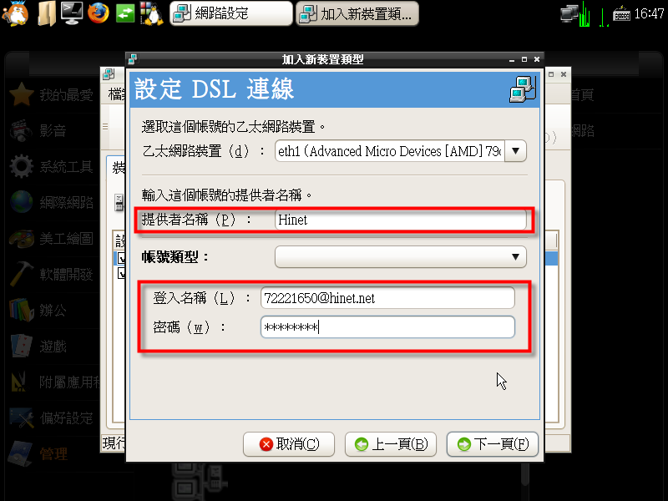The height and width of the screenshot is (501, 668).
Task: Open the penguin with windows flag icon
Action: click(152, 13)
